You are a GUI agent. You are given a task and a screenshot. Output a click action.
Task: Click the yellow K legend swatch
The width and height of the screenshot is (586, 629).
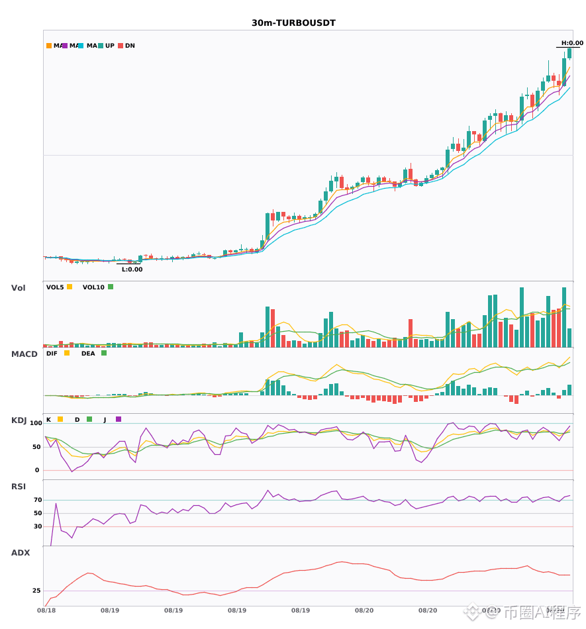[x=60, y=419]
